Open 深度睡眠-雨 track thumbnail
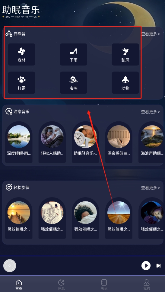165x292 pixels. pos(19,136)
